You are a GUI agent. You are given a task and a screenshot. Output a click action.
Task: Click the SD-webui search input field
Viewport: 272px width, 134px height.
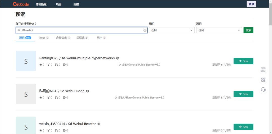(82, 30)
